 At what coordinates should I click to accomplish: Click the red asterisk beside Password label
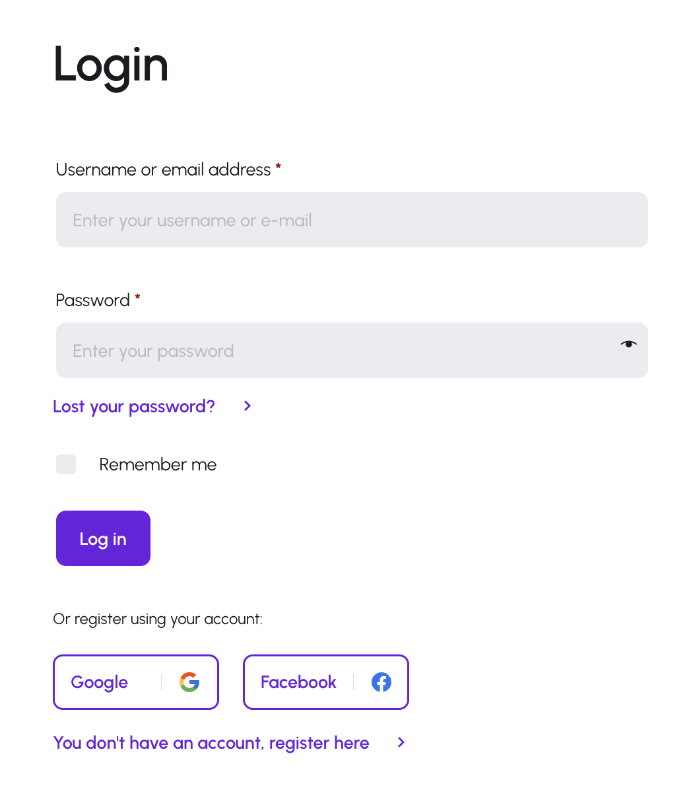pyautogui.click(x=137, y=298)
